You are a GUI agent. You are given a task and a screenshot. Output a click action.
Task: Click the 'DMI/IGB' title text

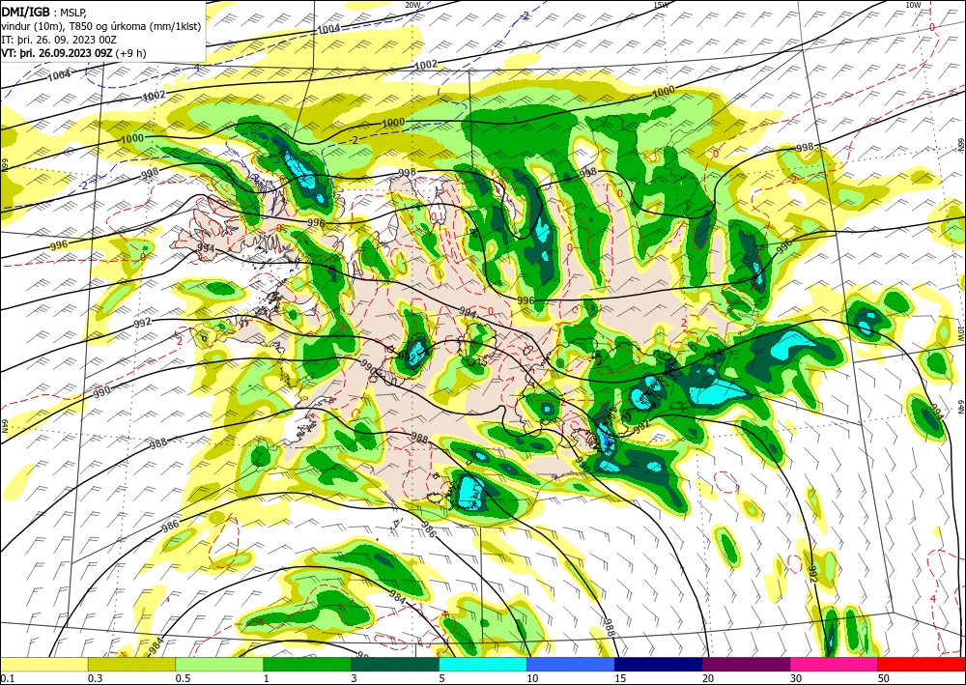point(26,11)
